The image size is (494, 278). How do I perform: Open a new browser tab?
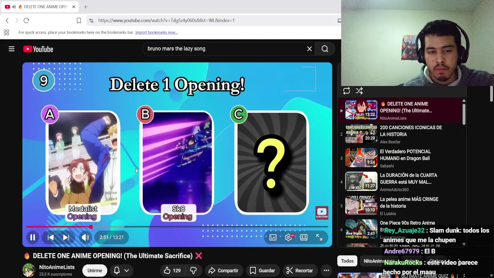85,7
